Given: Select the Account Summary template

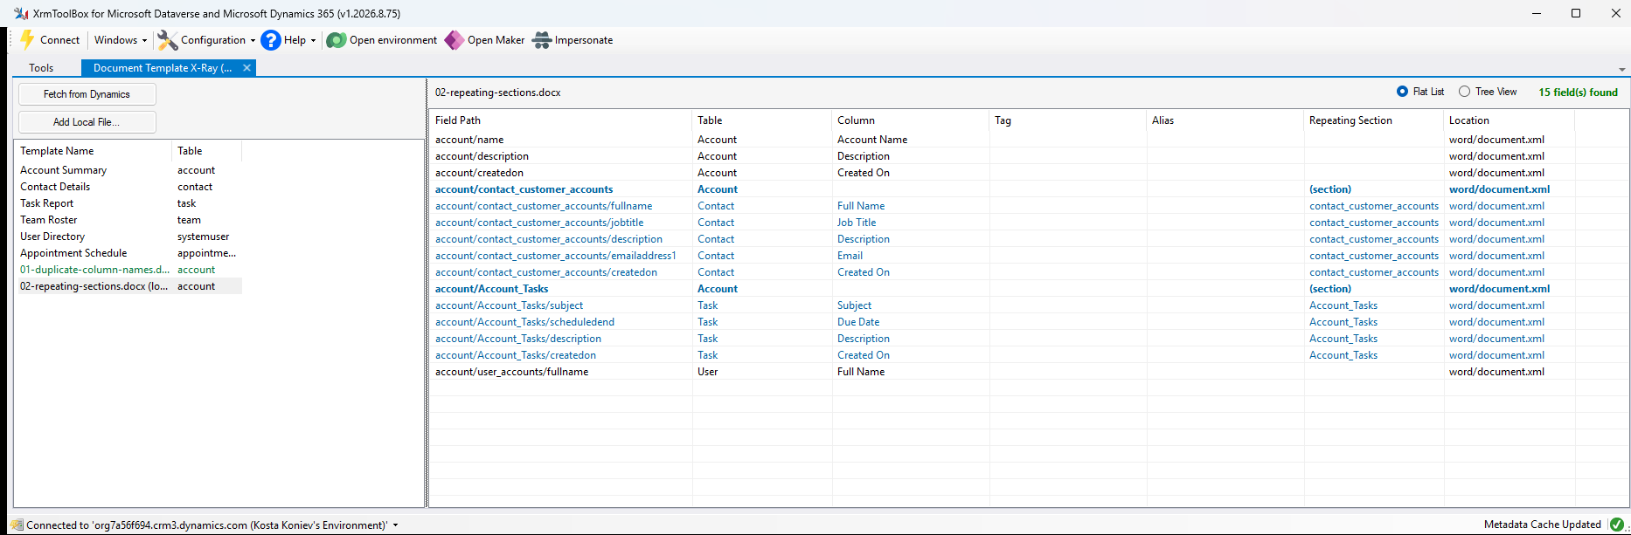Looking at the screenshot, I should [128, 170].
